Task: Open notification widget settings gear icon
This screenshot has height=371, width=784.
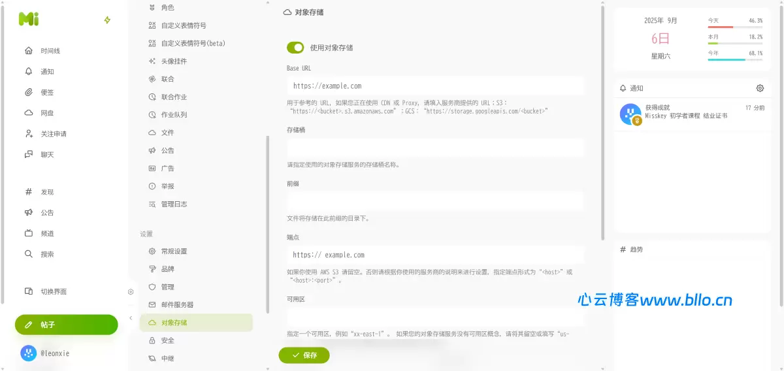Action: 760,88
